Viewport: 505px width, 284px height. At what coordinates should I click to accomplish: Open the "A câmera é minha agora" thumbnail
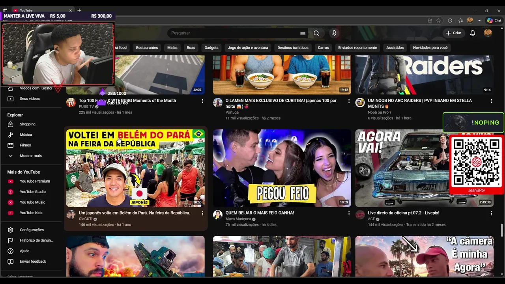(x=425, y=256)
